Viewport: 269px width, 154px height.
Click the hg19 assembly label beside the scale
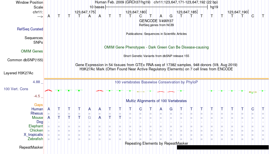point(214,7)
